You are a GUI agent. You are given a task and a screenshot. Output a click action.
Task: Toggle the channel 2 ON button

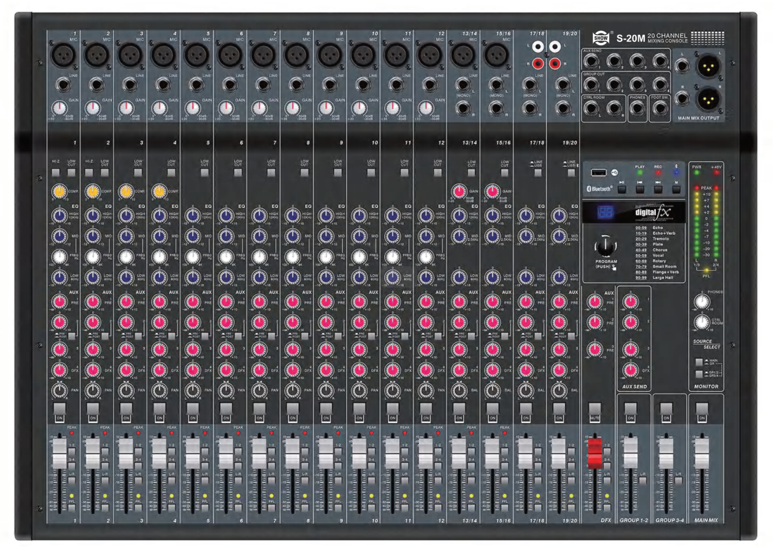[x=93, y=409]
